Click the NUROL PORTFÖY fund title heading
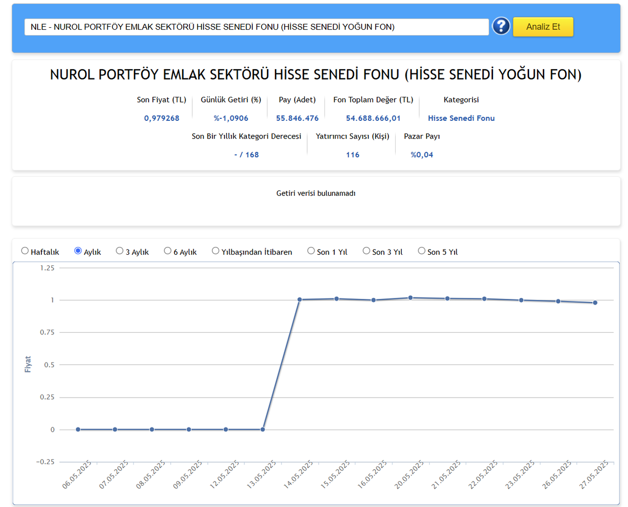 (x=316, y=75)
